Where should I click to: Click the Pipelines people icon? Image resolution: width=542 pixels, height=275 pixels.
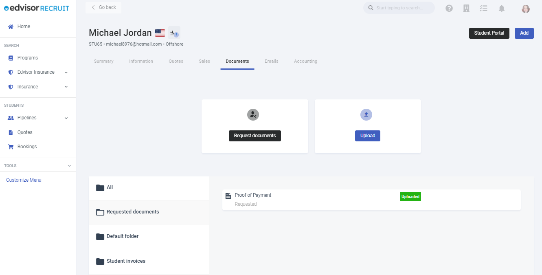11,118
